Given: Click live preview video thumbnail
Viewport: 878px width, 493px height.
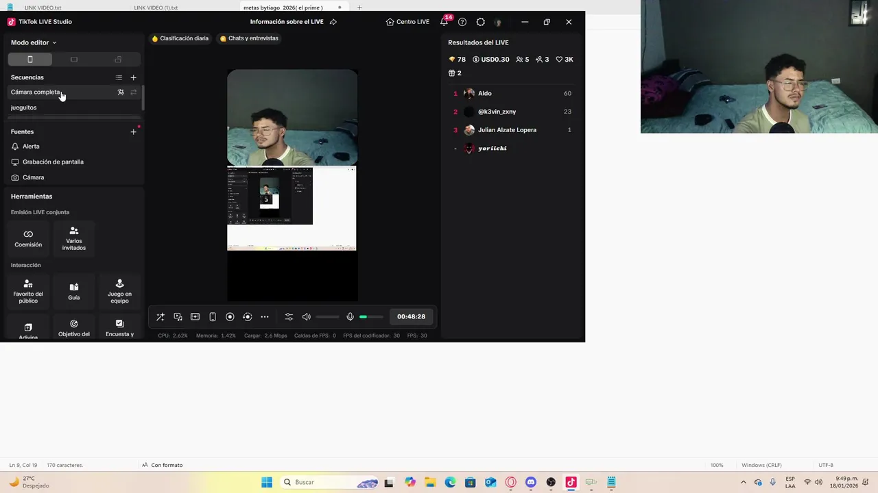Looking at the screenshot, I should click(292, 185).
